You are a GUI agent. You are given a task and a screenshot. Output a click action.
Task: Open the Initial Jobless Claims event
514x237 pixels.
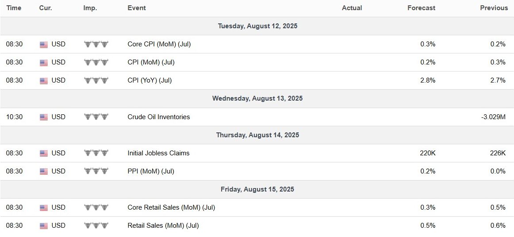(158, 153)
